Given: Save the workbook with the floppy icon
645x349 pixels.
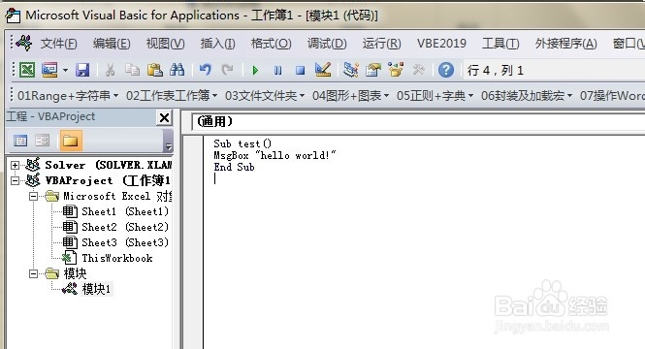Looking at the screenshot, I should tap(82, 70).
